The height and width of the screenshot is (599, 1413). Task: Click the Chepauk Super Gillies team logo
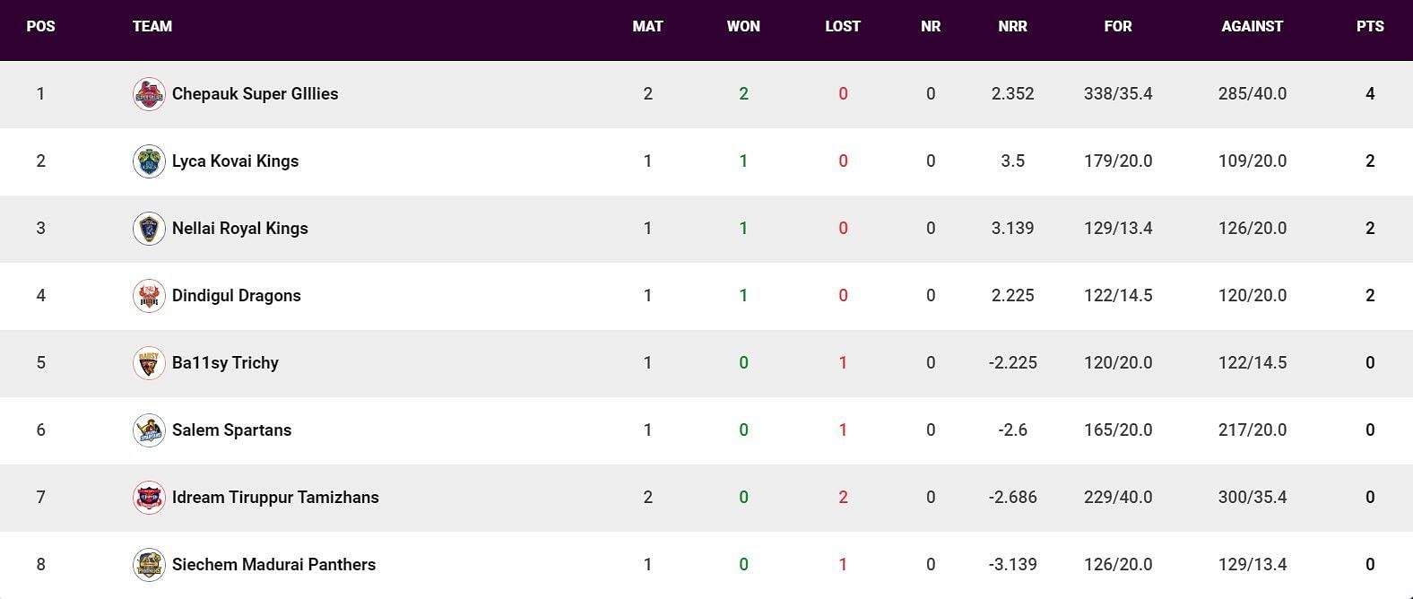click(x=149, y=93)
